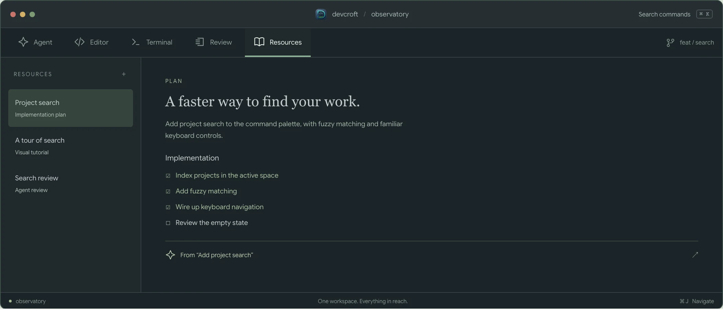Click Search commands in the title bar
Screen dimensions: 723x310
pyautogui.click(x=664, y=14)
